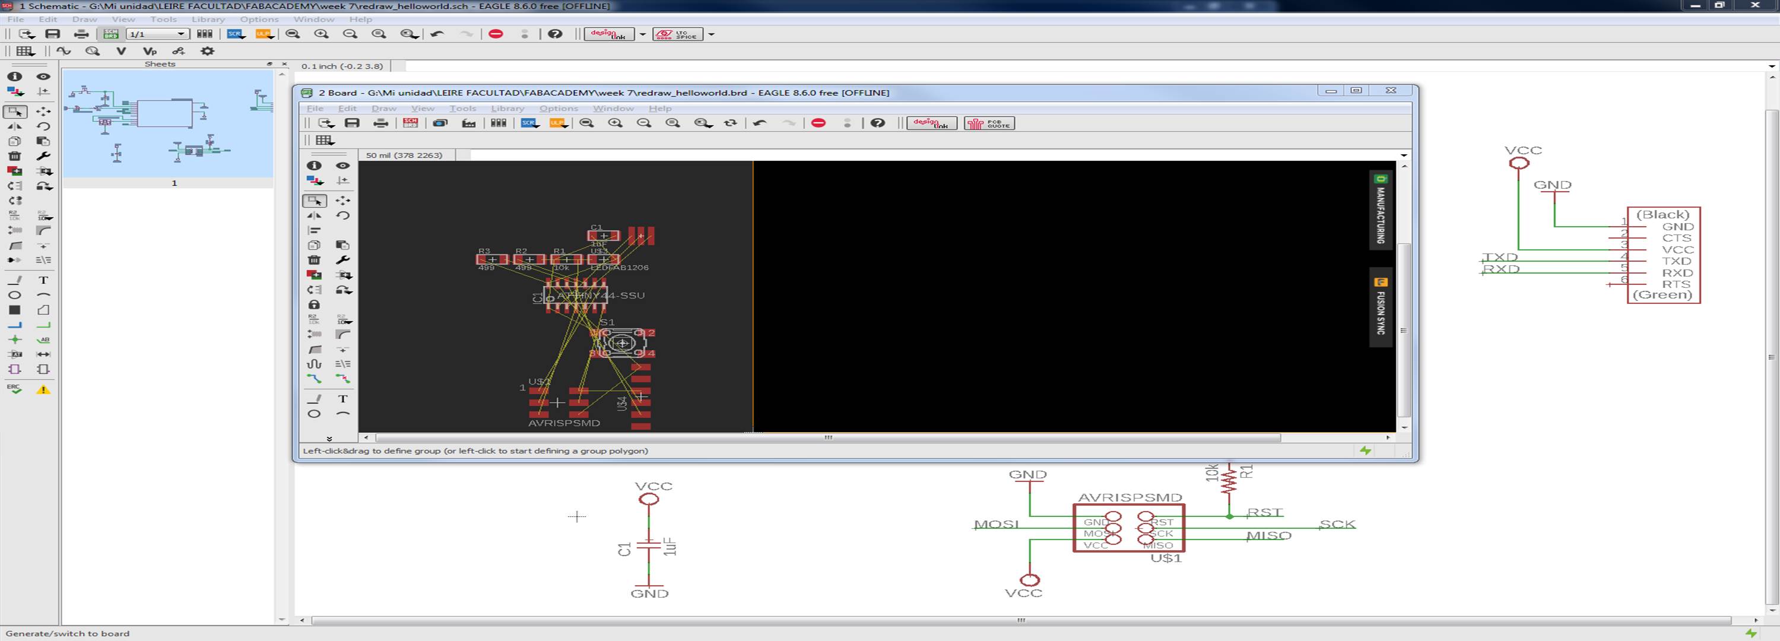Click the Generate/switch to board icon
1780x641 pixels.
110,34
